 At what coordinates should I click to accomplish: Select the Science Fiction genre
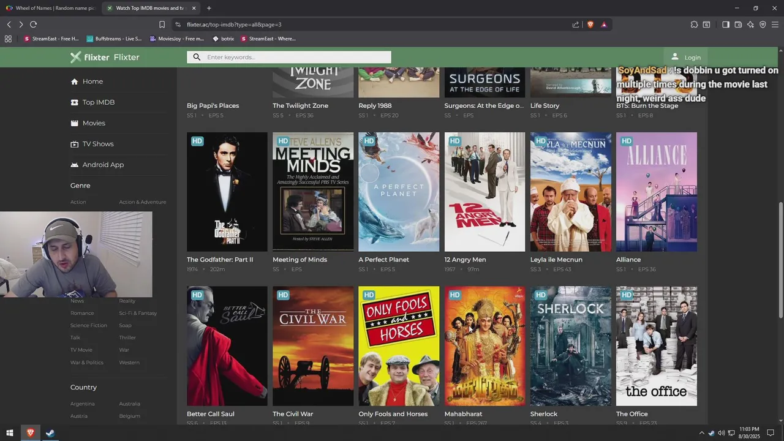click(x=88, y=325)
